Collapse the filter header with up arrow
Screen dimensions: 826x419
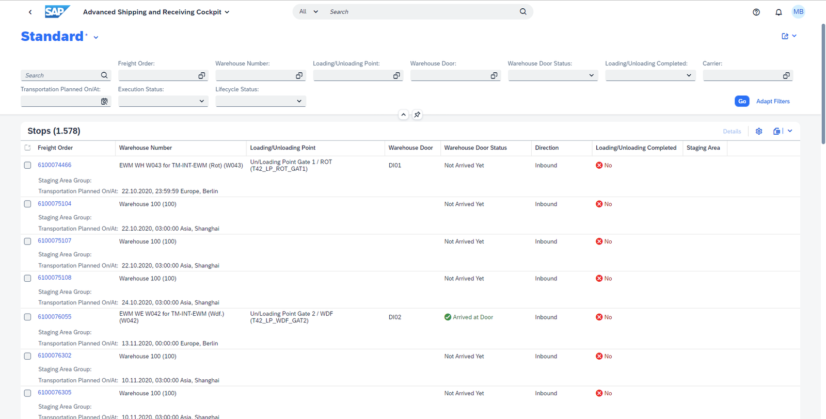403,115
